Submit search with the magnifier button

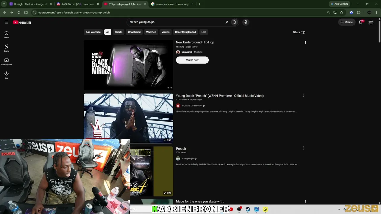235,22
